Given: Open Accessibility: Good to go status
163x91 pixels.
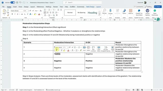Looking at the screenshot, I should coord(53,90).
